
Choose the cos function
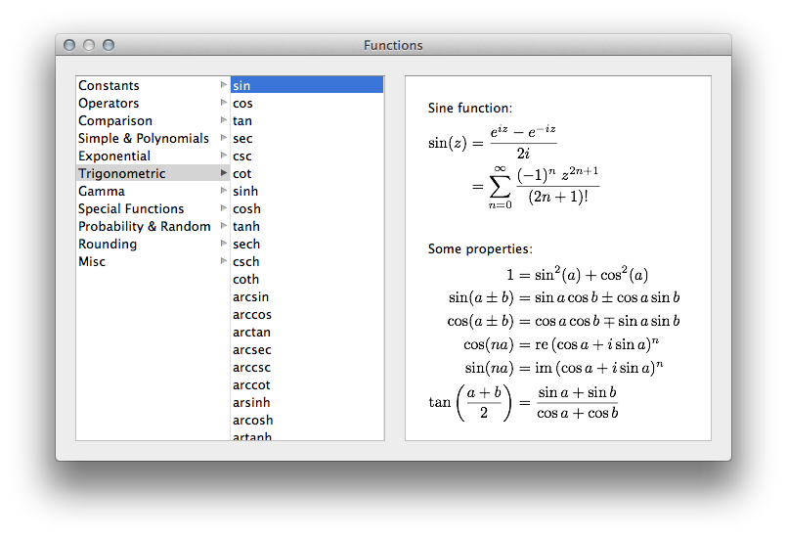coord(242,104)
